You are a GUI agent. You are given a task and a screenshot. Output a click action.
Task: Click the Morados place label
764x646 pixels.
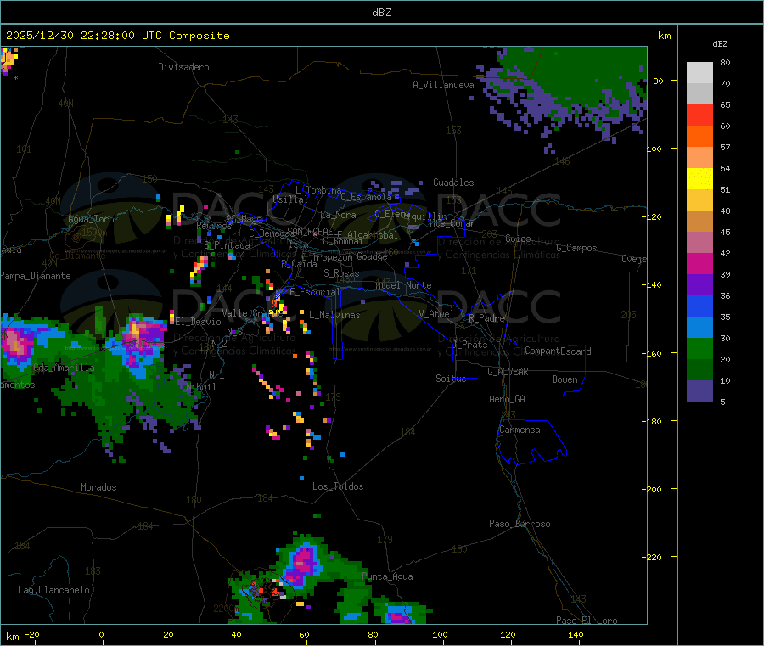[x=99, y=487]
